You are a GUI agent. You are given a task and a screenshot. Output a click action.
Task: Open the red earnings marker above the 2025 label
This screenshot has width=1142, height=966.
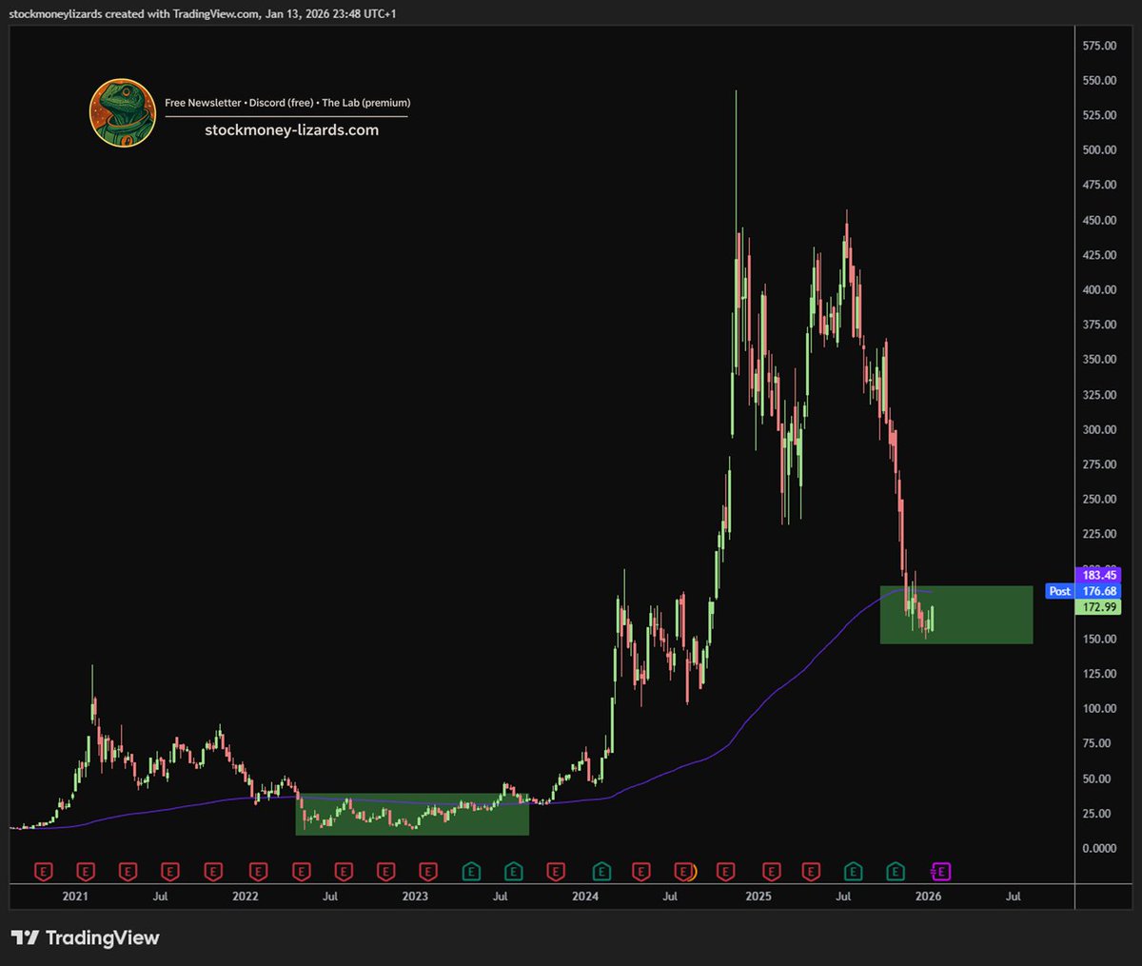(772, 871)
